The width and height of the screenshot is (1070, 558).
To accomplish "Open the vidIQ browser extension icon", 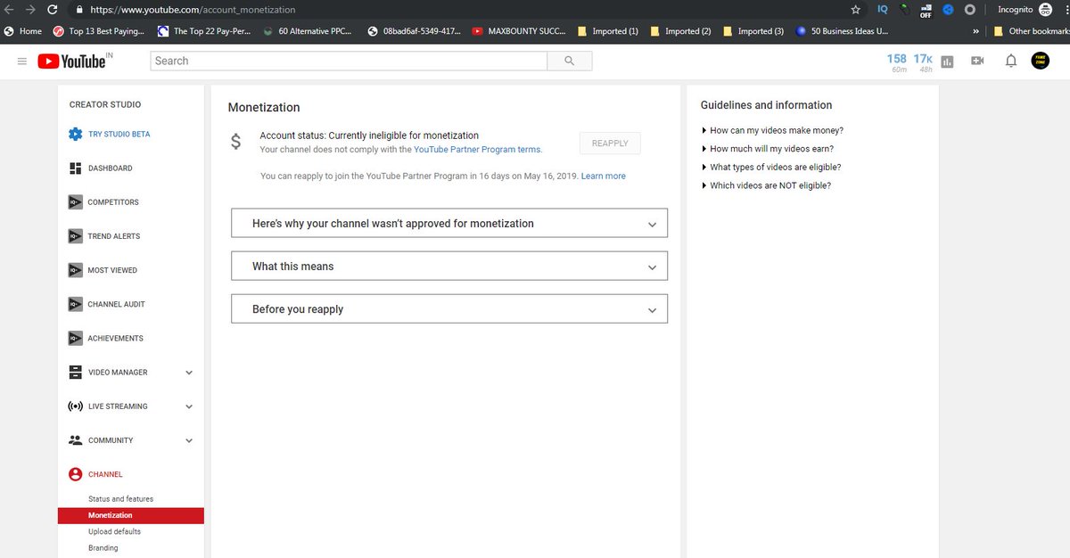I will point(882,10).
